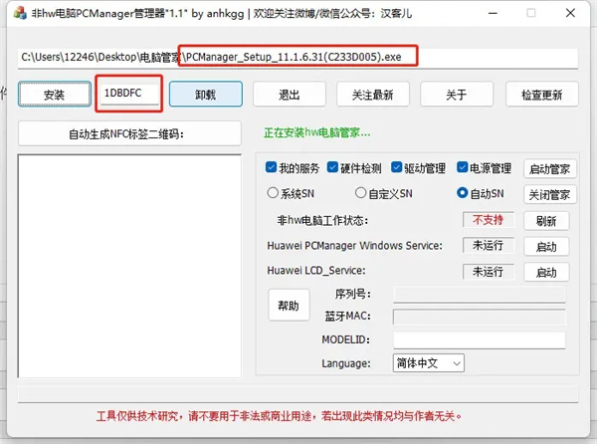Start Huawei LCD_Service with 启动
Image resolution: width=597 pixels, height=444 pixels.
546,272
